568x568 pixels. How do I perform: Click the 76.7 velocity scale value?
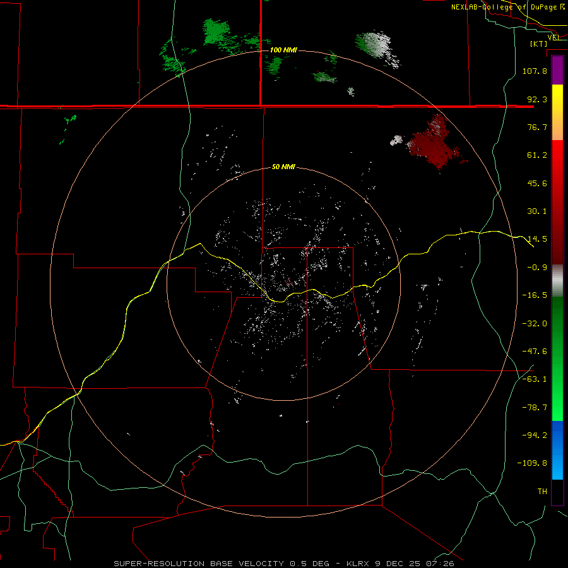pos(537,127)
